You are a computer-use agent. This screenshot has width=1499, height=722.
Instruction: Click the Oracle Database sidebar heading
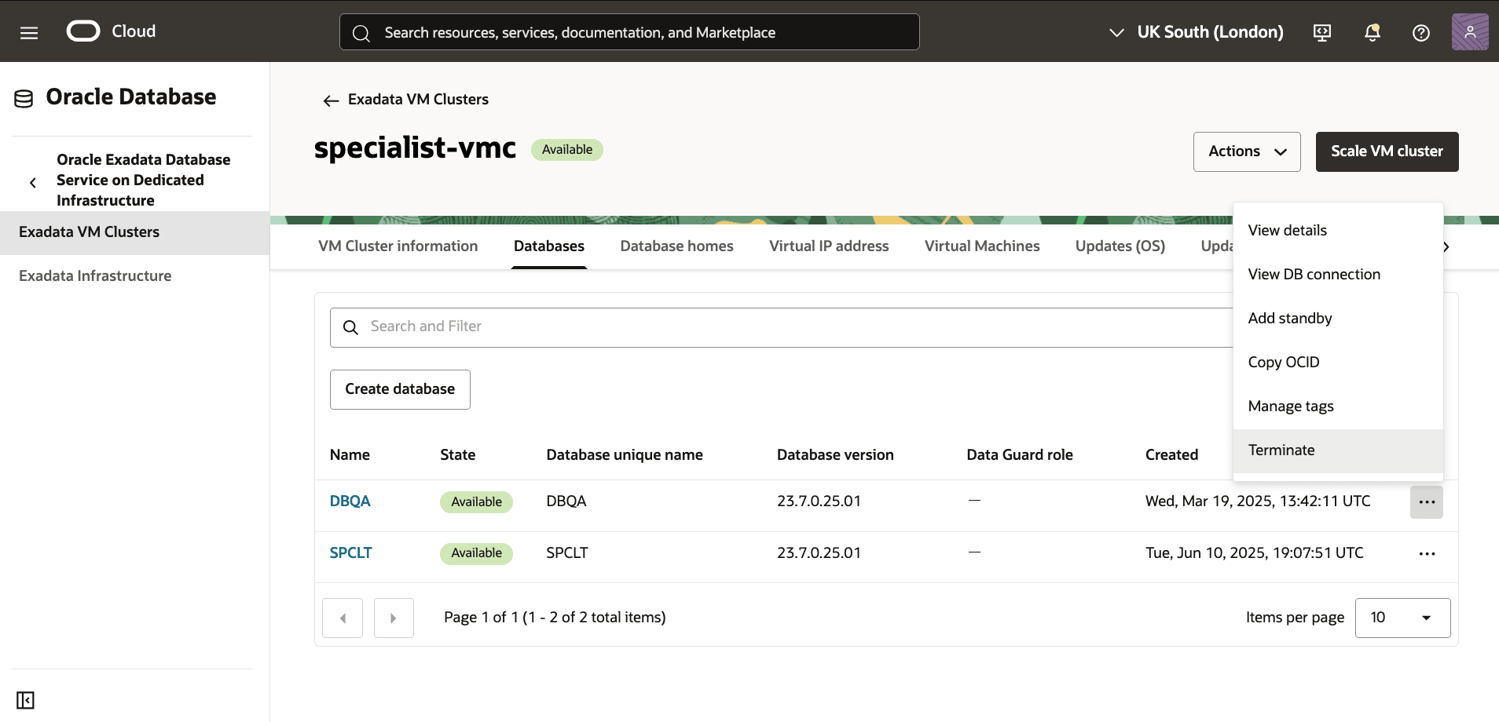(x=130, y=97)
